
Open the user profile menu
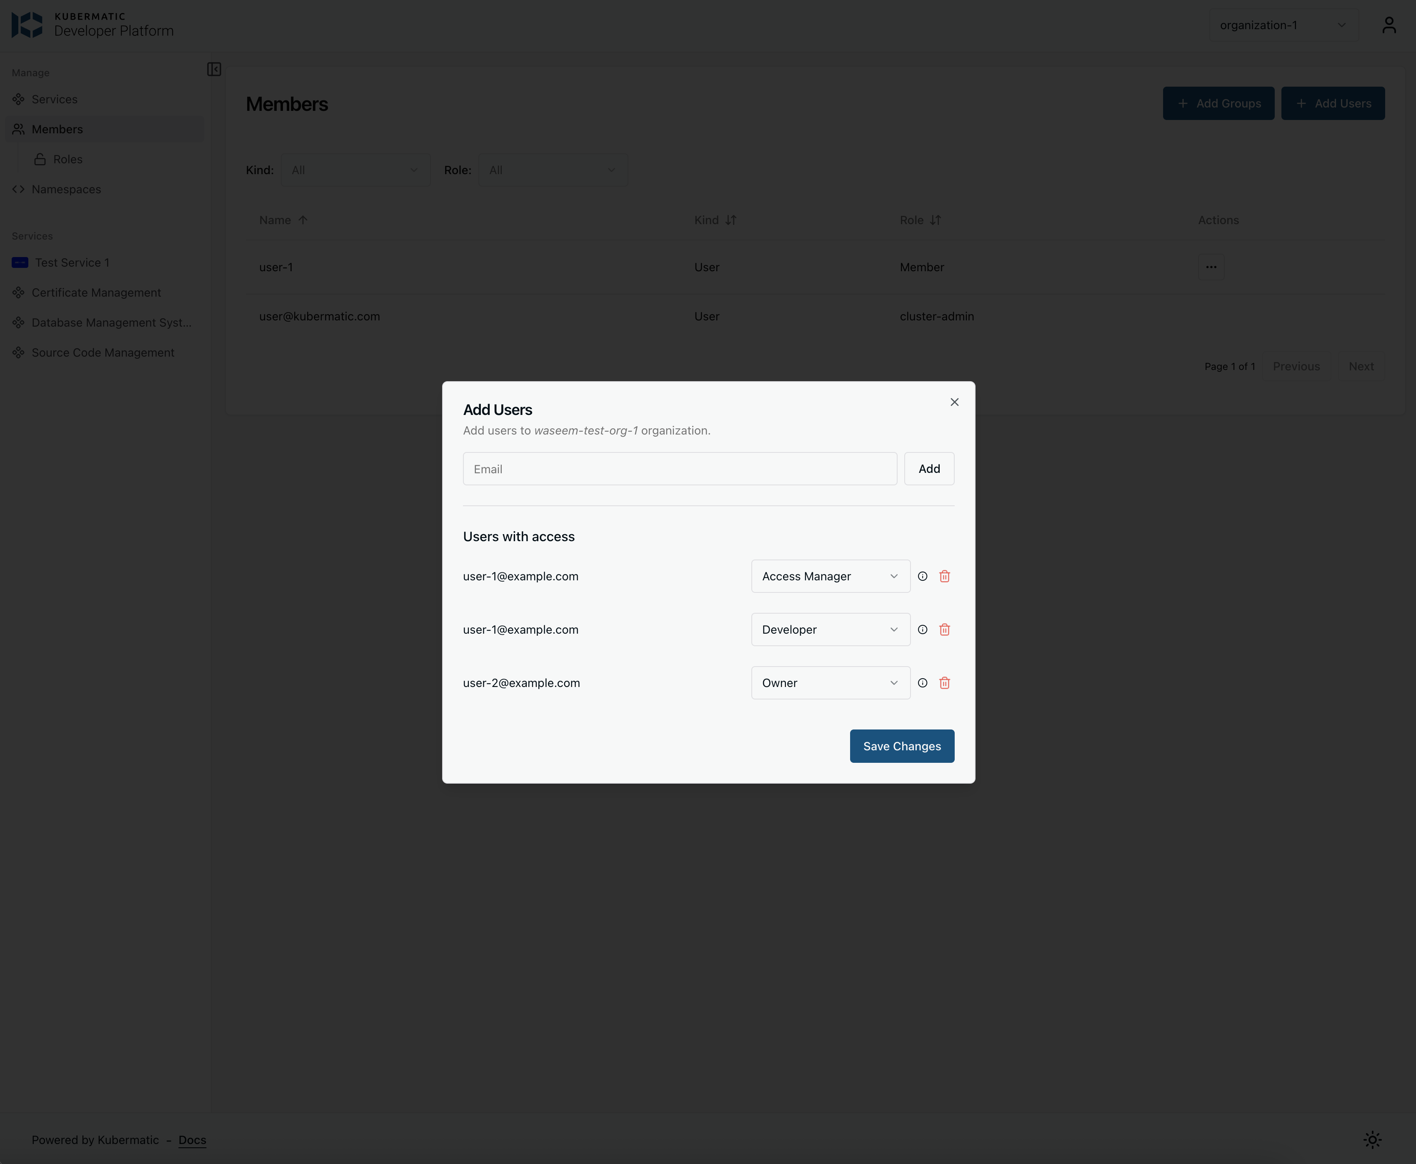1388,25
